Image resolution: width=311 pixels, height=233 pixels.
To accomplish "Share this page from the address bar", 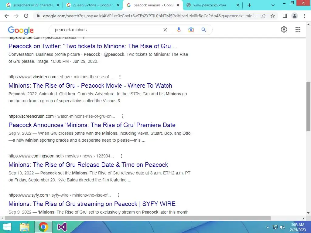I will point(263,16).
